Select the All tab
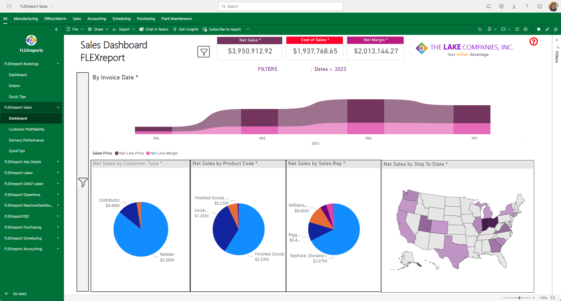 pos(5,19)
